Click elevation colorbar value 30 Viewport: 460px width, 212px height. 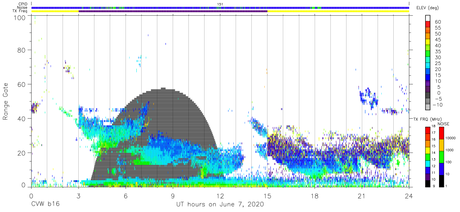[438, 58]
